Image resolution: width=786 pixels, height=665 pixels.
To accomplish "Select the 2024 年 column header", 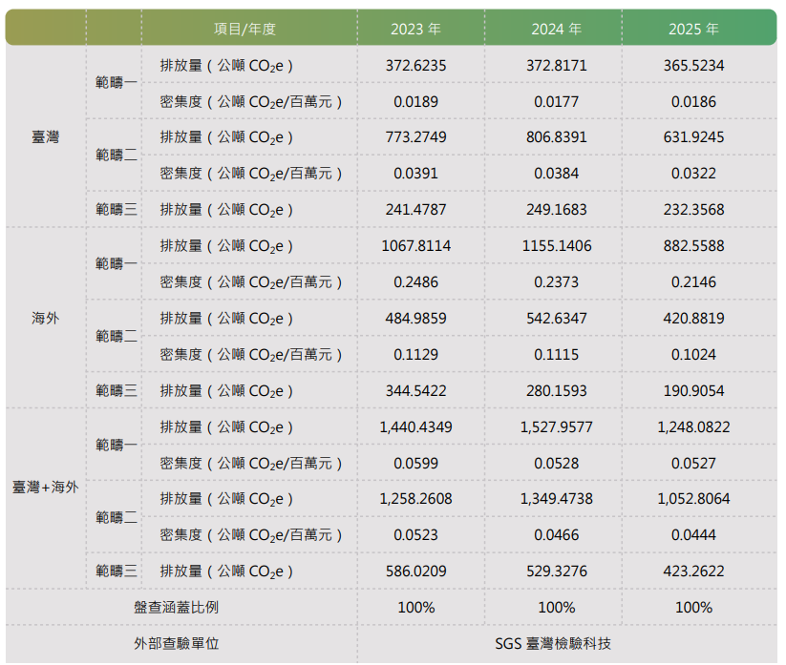I will (x=557, y=29).
